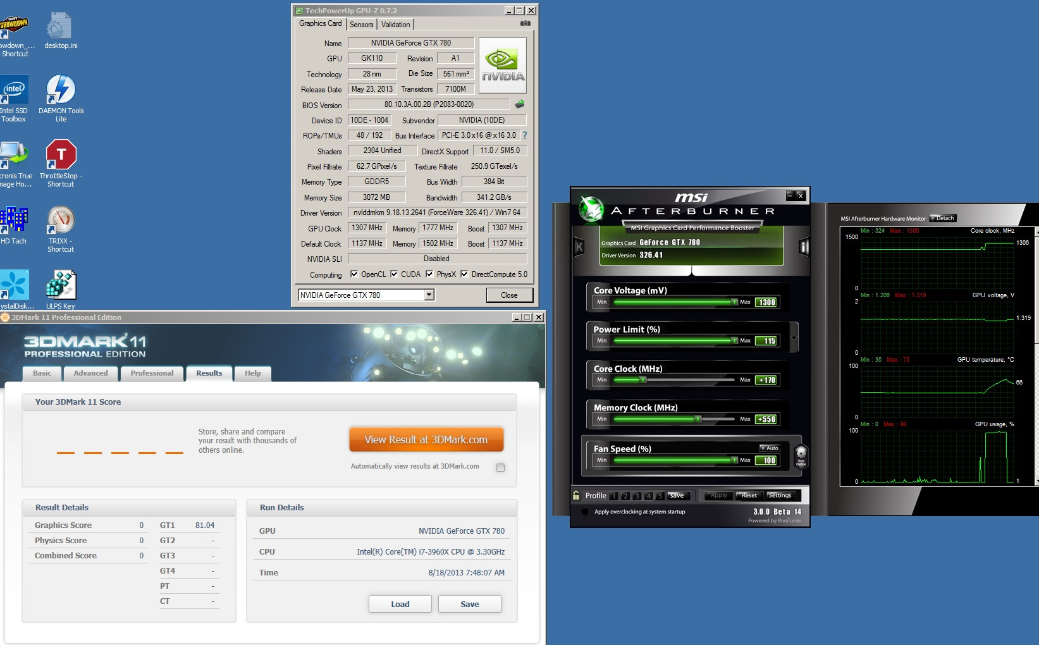Viewport: 1039px width, 645px height.
Task: Minimize the MSI Afterburner window
Action: 790,195
